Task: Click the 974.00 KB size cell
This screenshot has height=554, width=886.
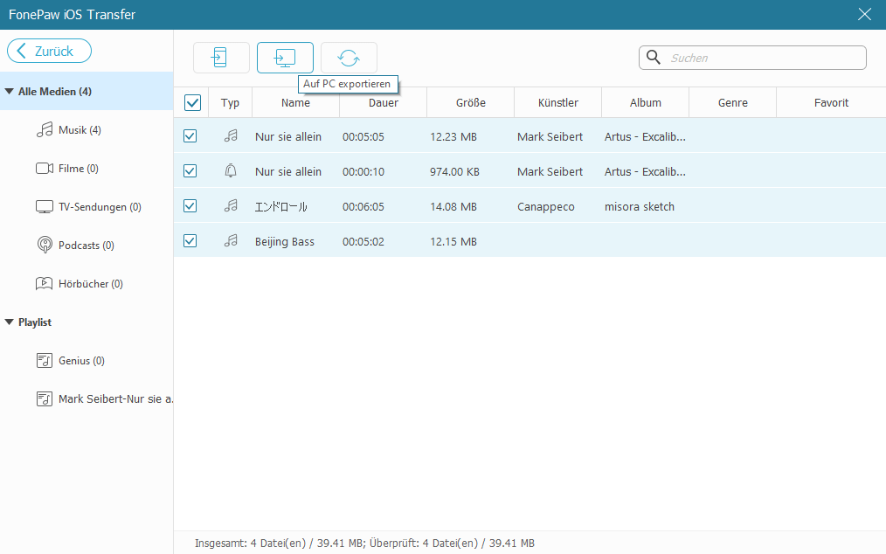Action: pos(454,172)
